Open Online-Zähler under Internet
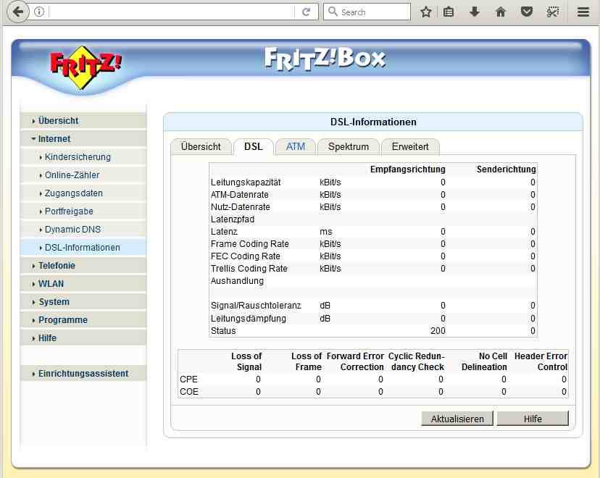 pyautogui.click(x=83, y=175)
